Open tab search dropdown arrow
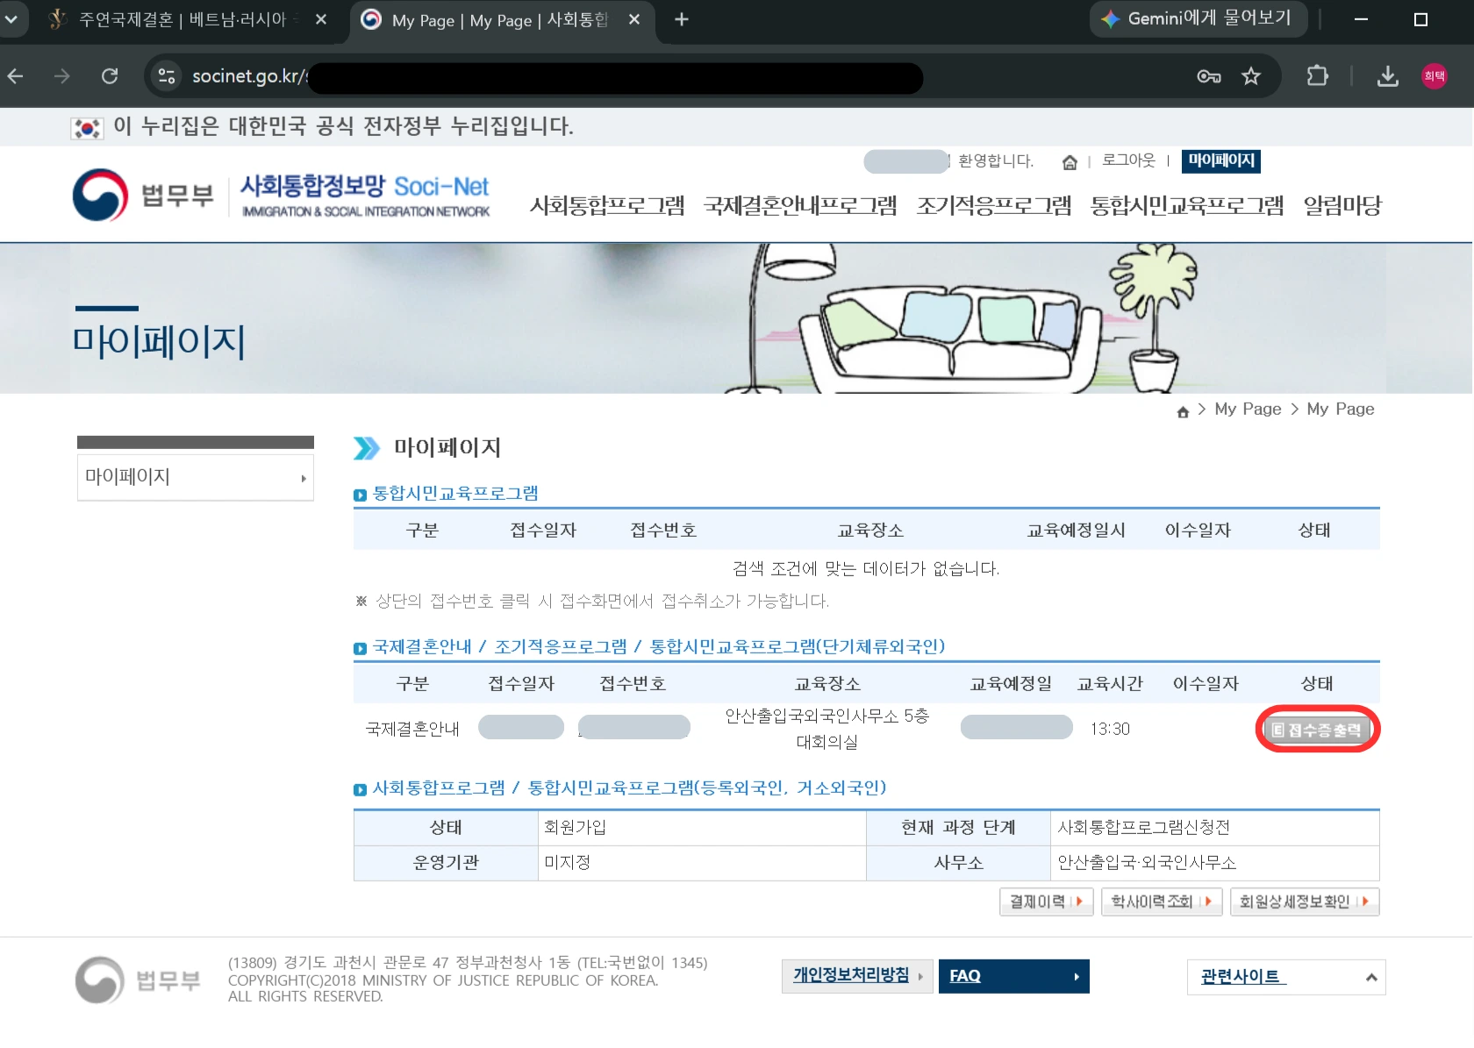1474x1048 pixels. coord(11,19)
